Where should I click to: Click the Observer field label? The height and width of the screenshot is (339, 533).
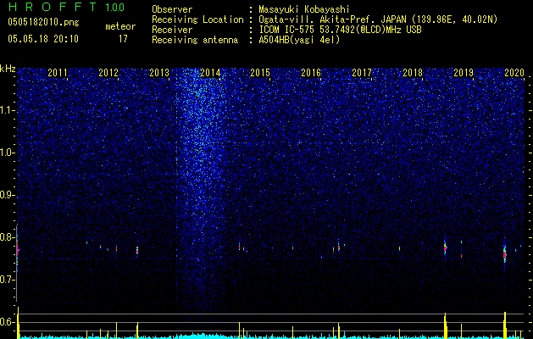pos(172,9)
